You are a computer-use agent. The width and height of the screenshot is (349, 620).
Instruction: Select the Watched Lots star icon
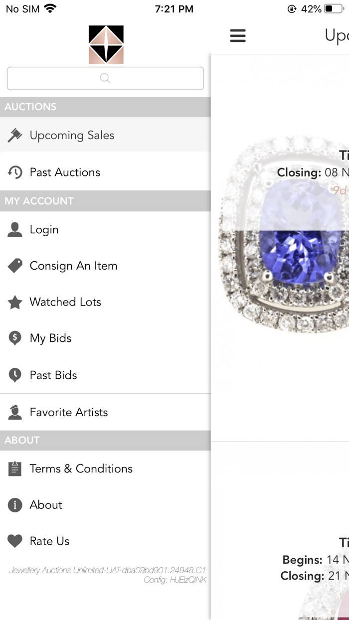click(14, 302)
